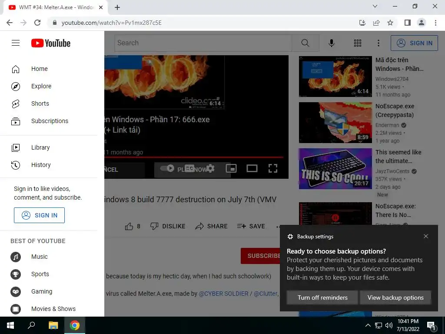Viewport: 445px width, 334px height.
Task: Bookmark this page with star icon
Action: point(390,23)
